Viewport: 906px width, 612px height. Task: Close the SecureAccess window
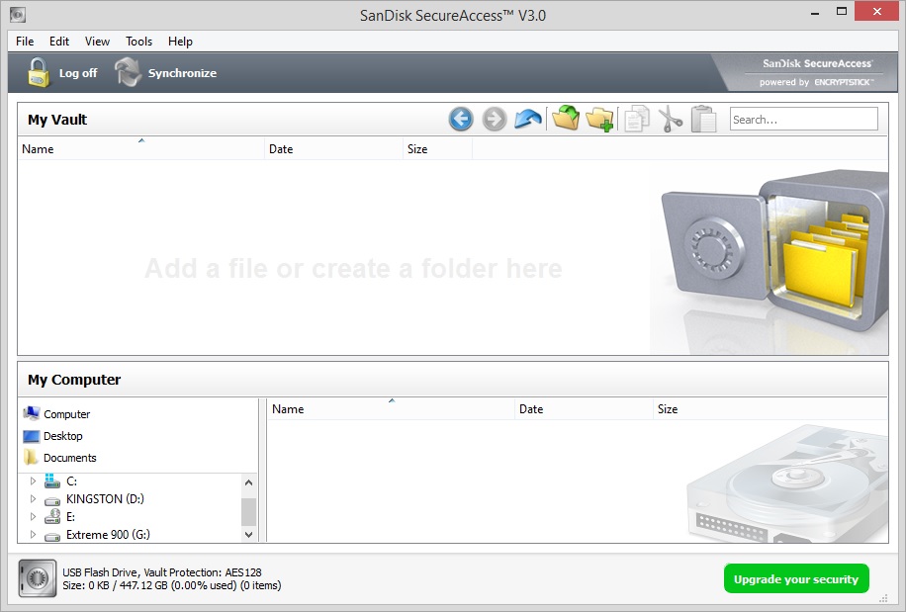click(x=877, y=12)
